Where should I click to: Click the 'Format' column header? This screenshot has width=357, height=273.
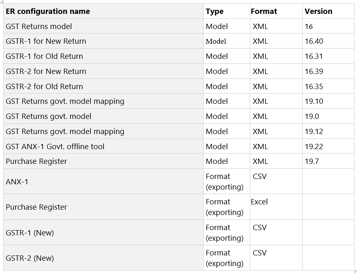coord(276,11)
